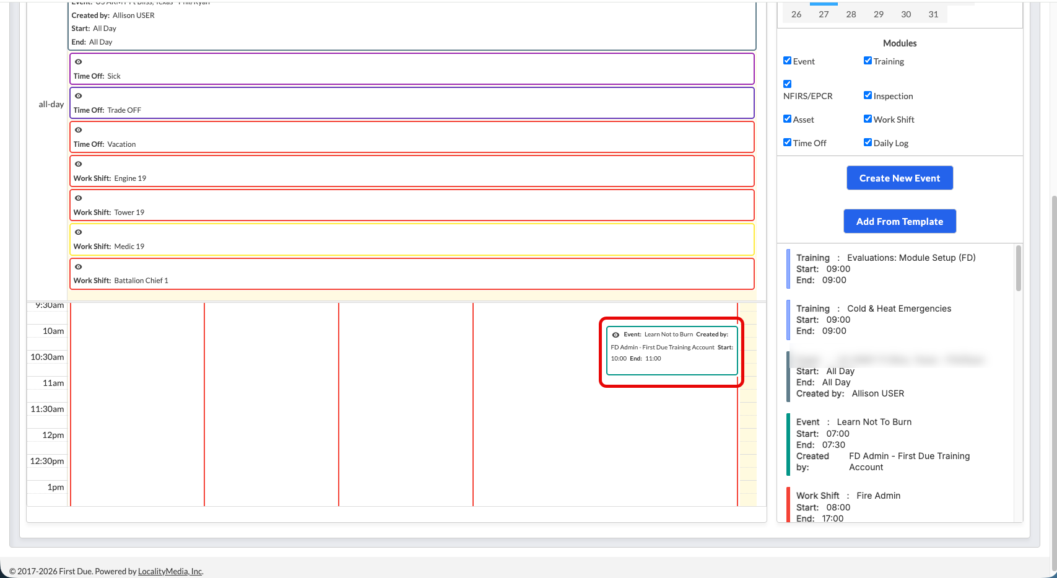
Task: Open Learn Not to Burn calendar event
Action: [672, 351]
